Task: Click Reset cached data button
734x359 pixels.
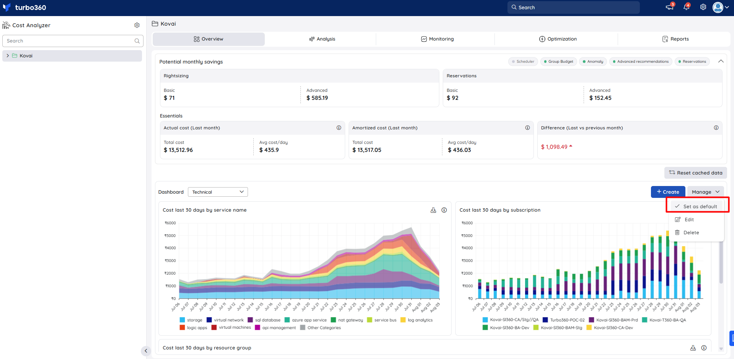Action: pos(695,173)
